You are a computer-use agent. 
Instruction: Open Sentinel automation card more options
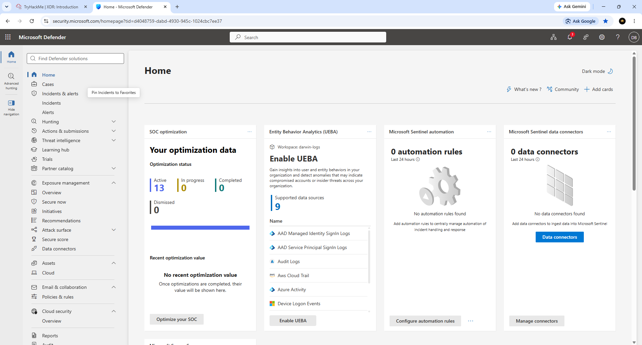tap(489, 132)
